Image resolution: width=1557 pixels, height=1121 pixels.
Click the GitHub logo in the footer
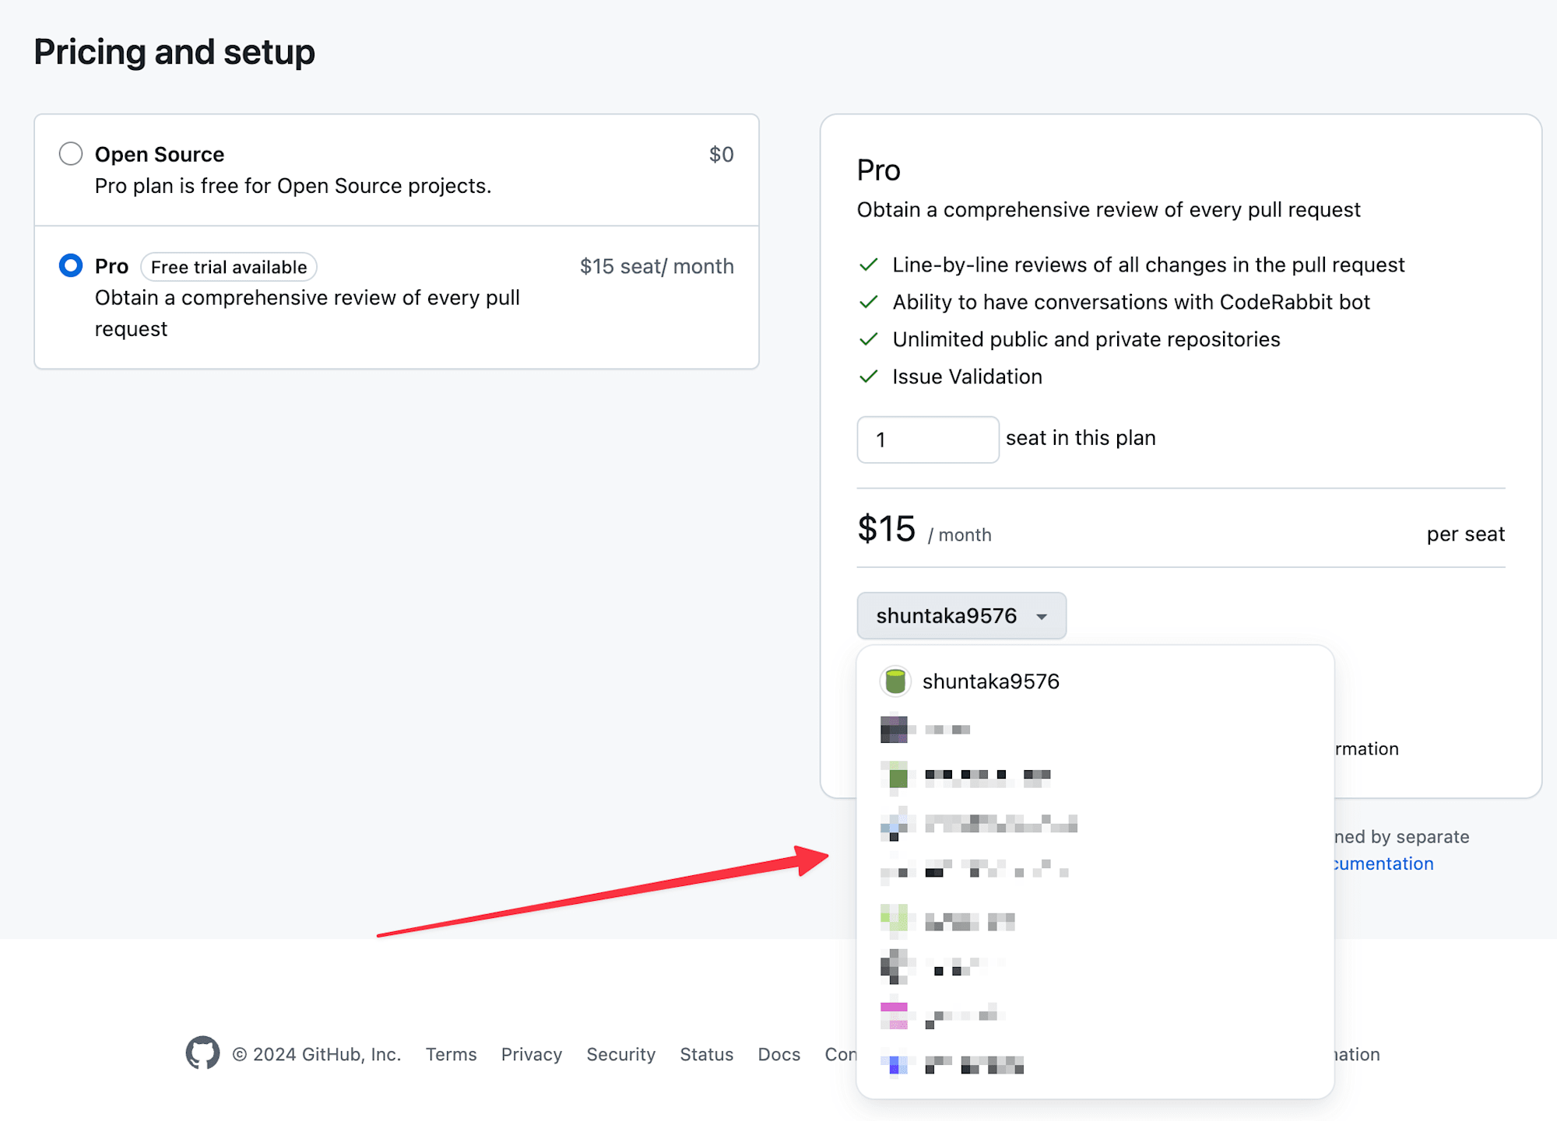(x=202, y=1053)
